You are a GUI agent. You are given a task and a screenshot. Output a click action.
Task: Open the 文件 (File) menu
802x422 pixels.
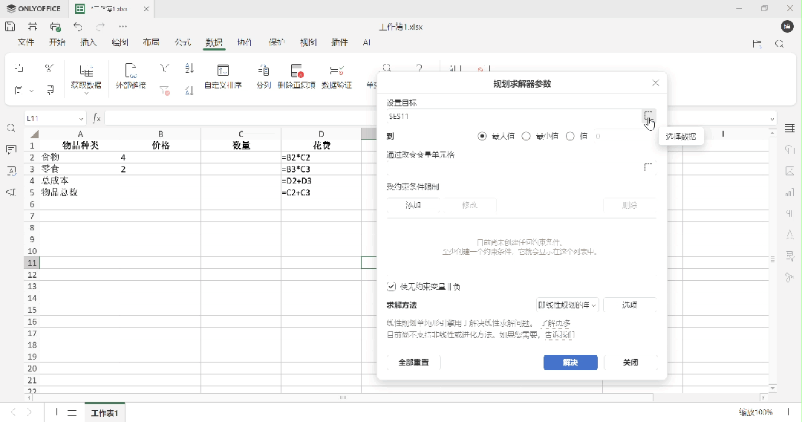click(26, 42)
